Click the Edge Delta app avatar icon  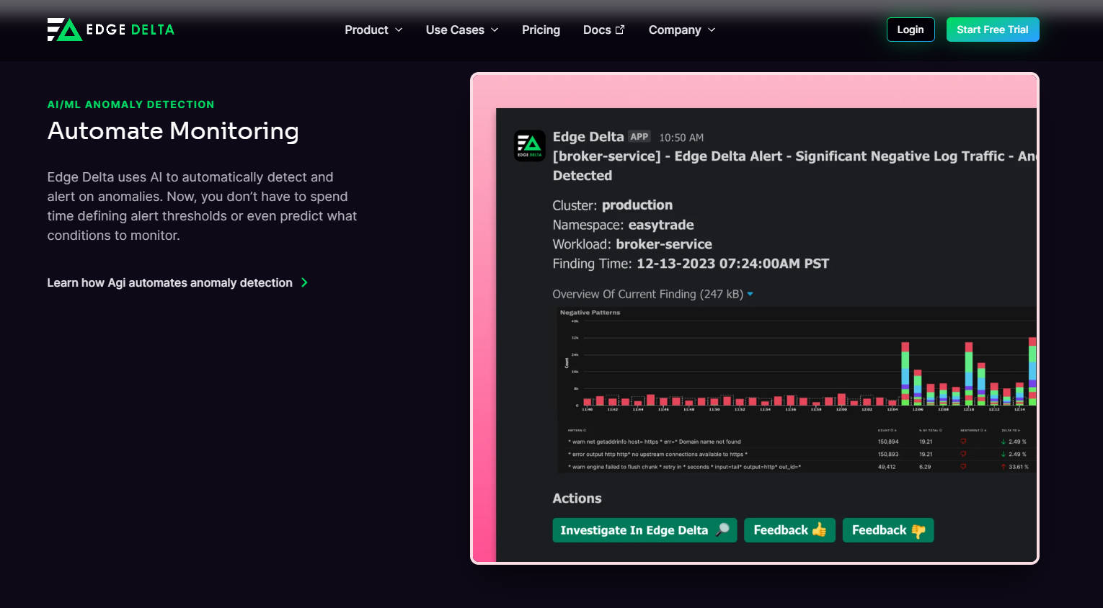529,146
